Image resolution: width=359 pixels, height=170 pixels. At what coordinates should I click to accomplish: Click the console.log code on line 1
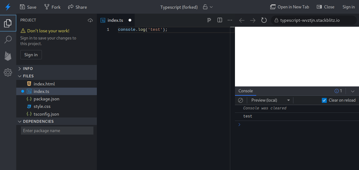143,30
